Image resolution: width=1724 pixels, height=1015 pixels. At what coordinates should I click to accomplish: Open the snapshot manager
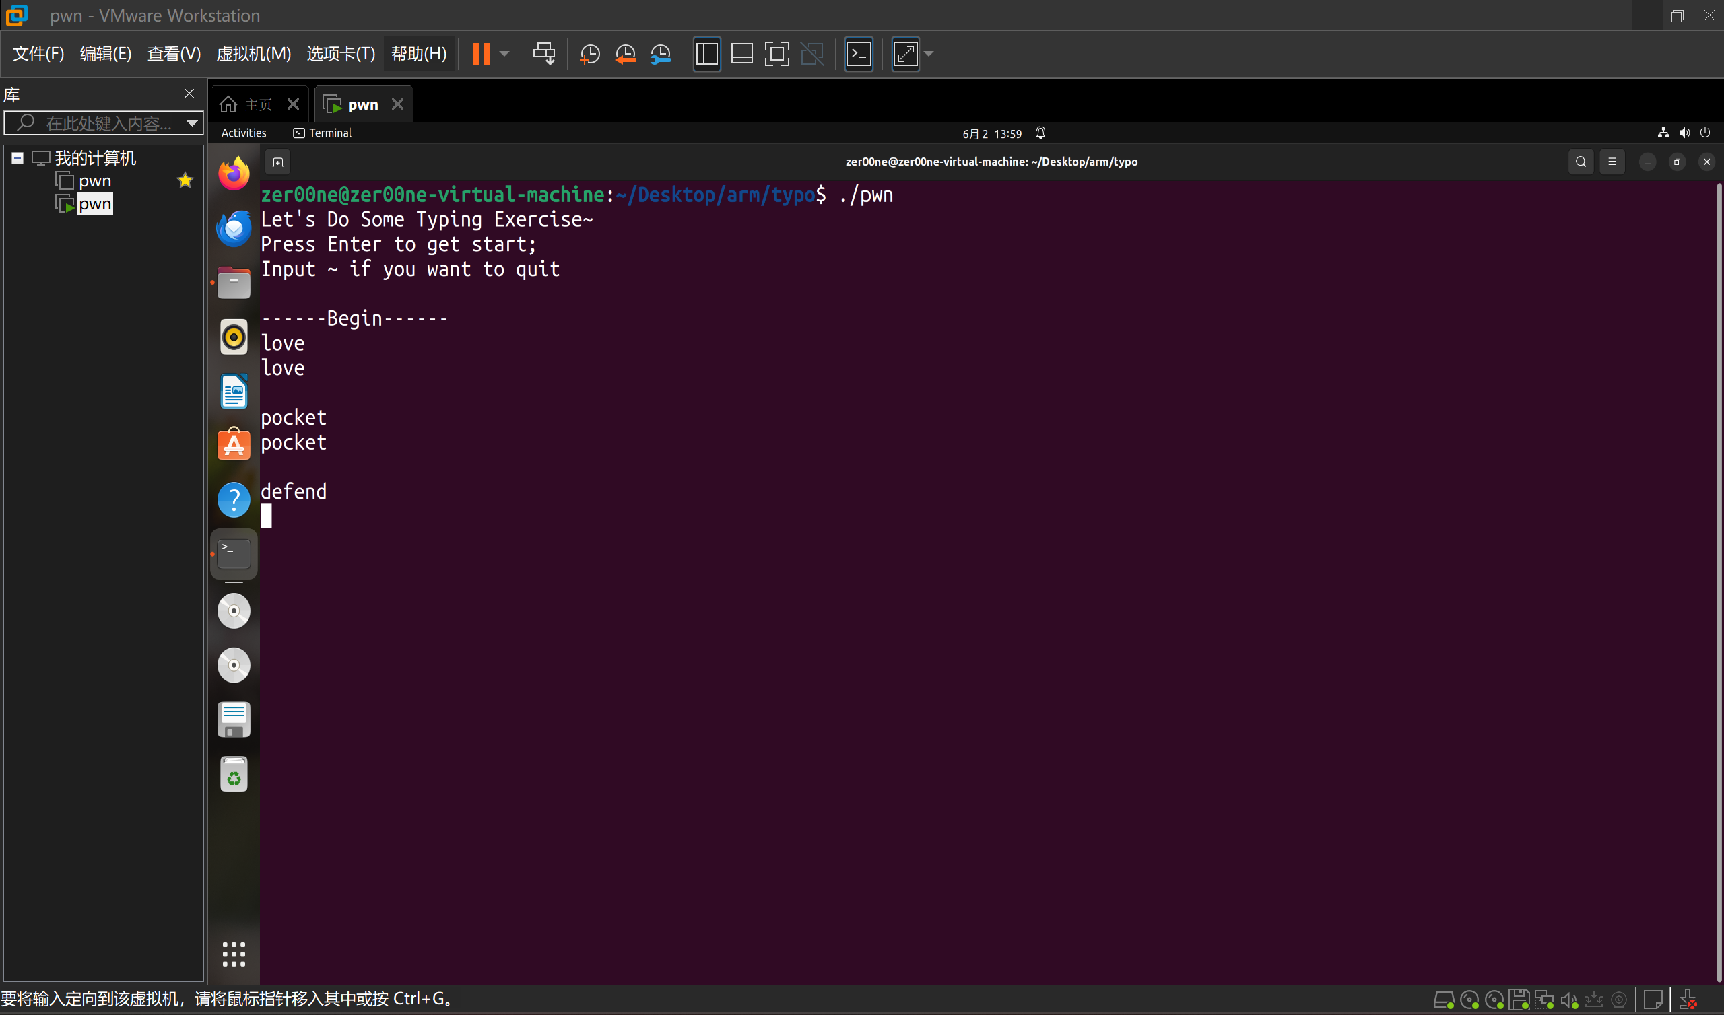click(x=660, y=53)
